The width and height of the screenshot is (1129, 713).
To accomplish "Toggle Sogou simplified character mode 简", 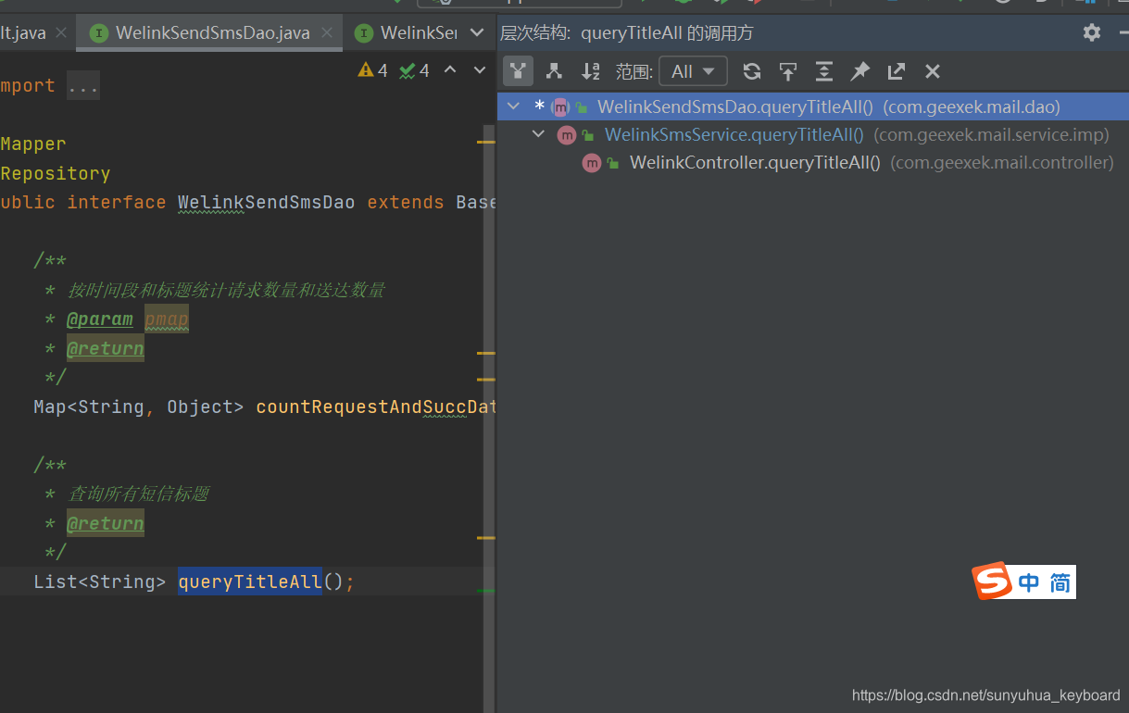I will [x=1060, y=582].
